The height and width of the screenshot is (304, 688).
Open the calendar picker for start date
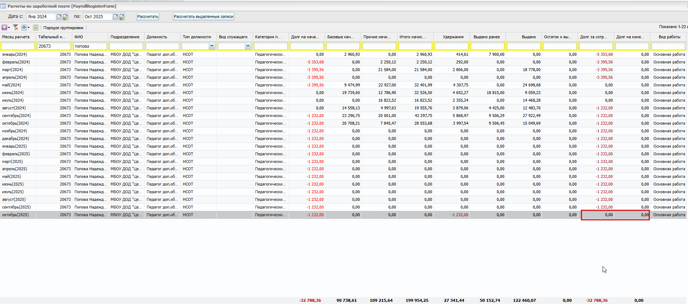pos(59,16)
